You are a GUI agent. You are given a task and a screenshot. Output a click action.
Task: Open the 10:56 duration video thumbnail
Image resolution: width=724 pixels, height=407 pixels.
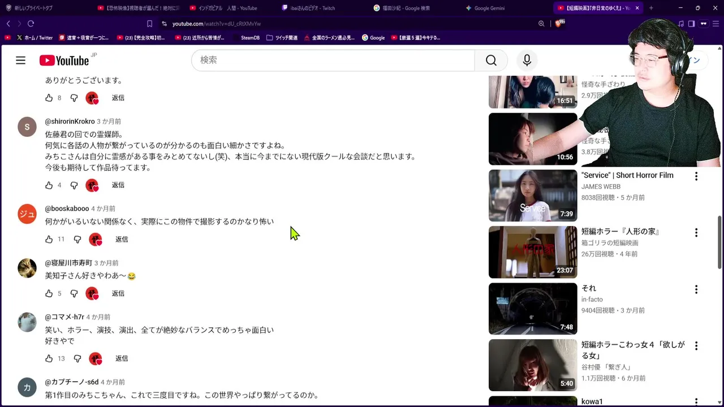click(x=533, y=139)
